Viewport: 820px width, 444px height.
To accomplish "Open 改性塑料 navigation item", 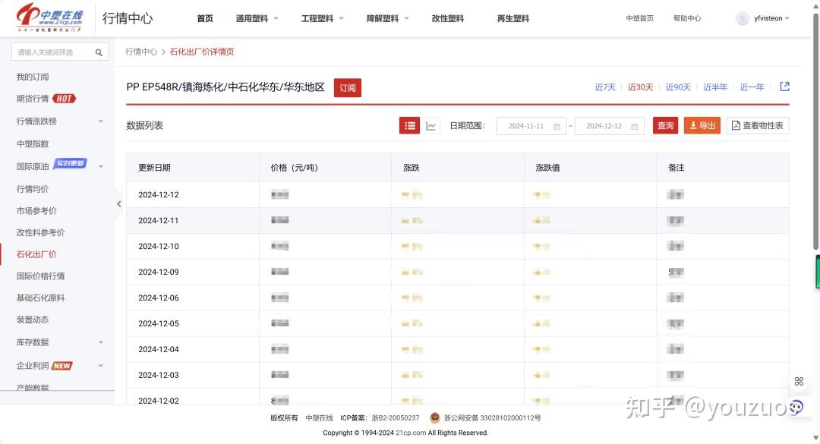I will click(448, 18).
